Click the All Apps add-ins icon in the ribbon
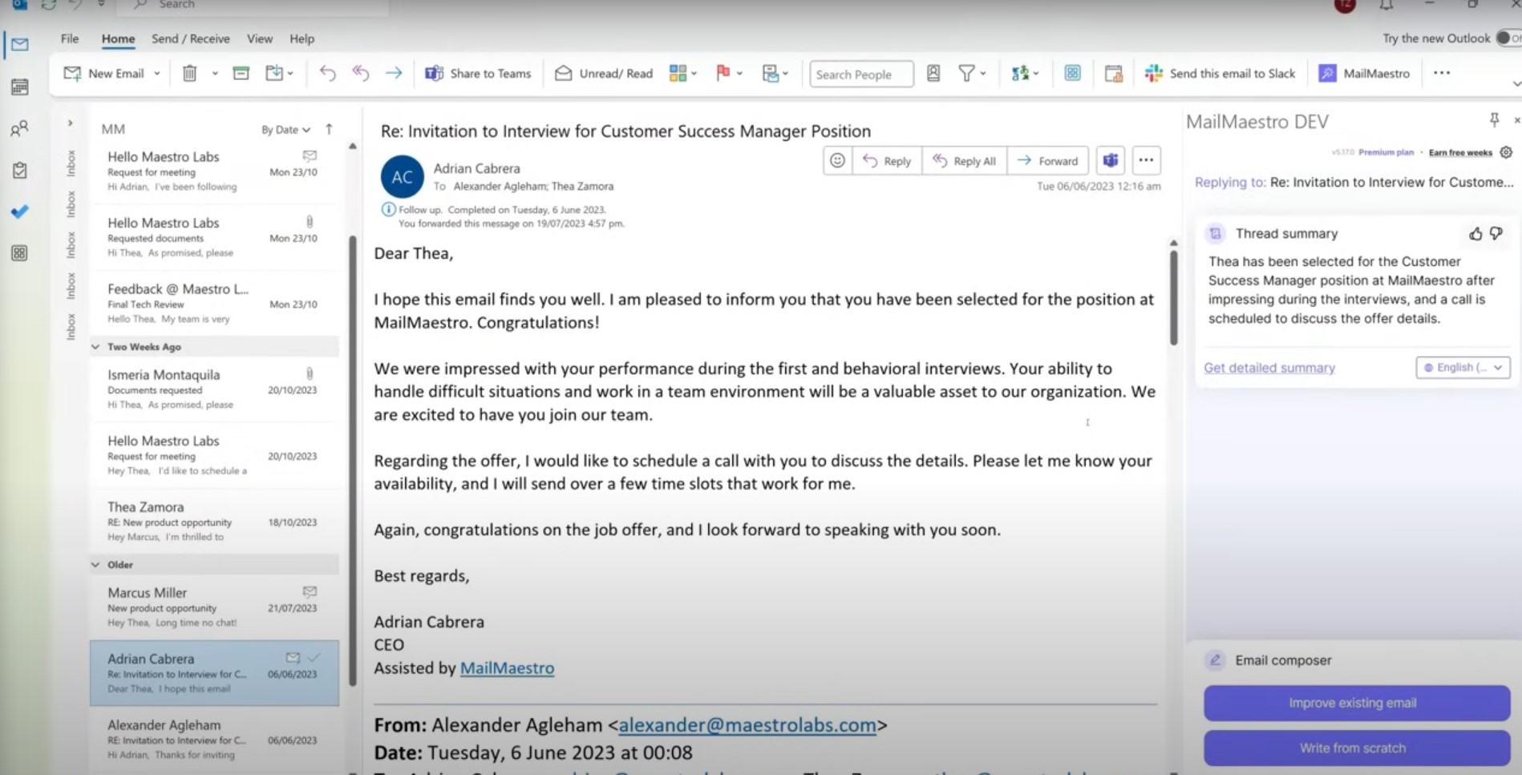 click(1072, 74)
